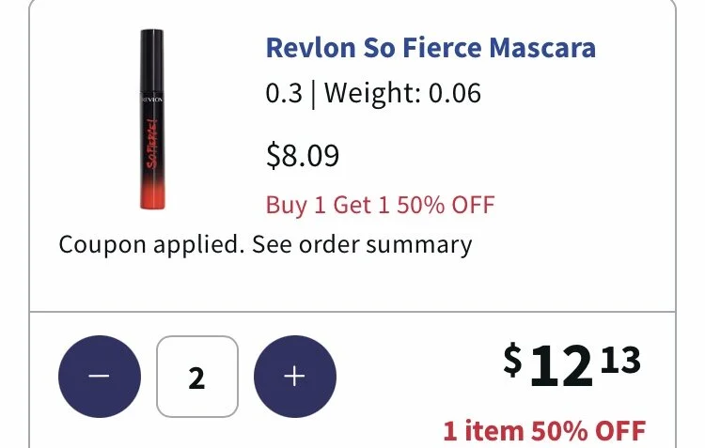Select the Buy 1 Get 1 50% OFF promo
This screenshot has height=448, width=705.
coord(380,205)
